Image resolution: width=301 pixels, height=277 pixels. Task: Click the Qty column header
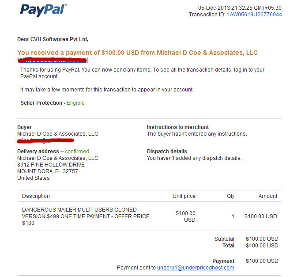(230, 196)
